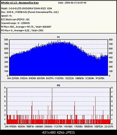Click the "1B5E04h" PO axis label
The height and width of the screenshot is (135, 117).
tap(88, 127)
